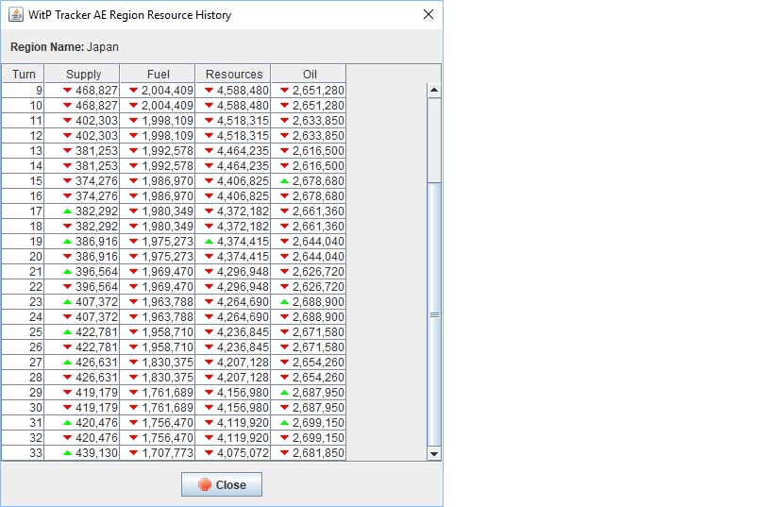
Task: Click Fuel value 1,756,470 in turn 32
Action: pos(168,437)
